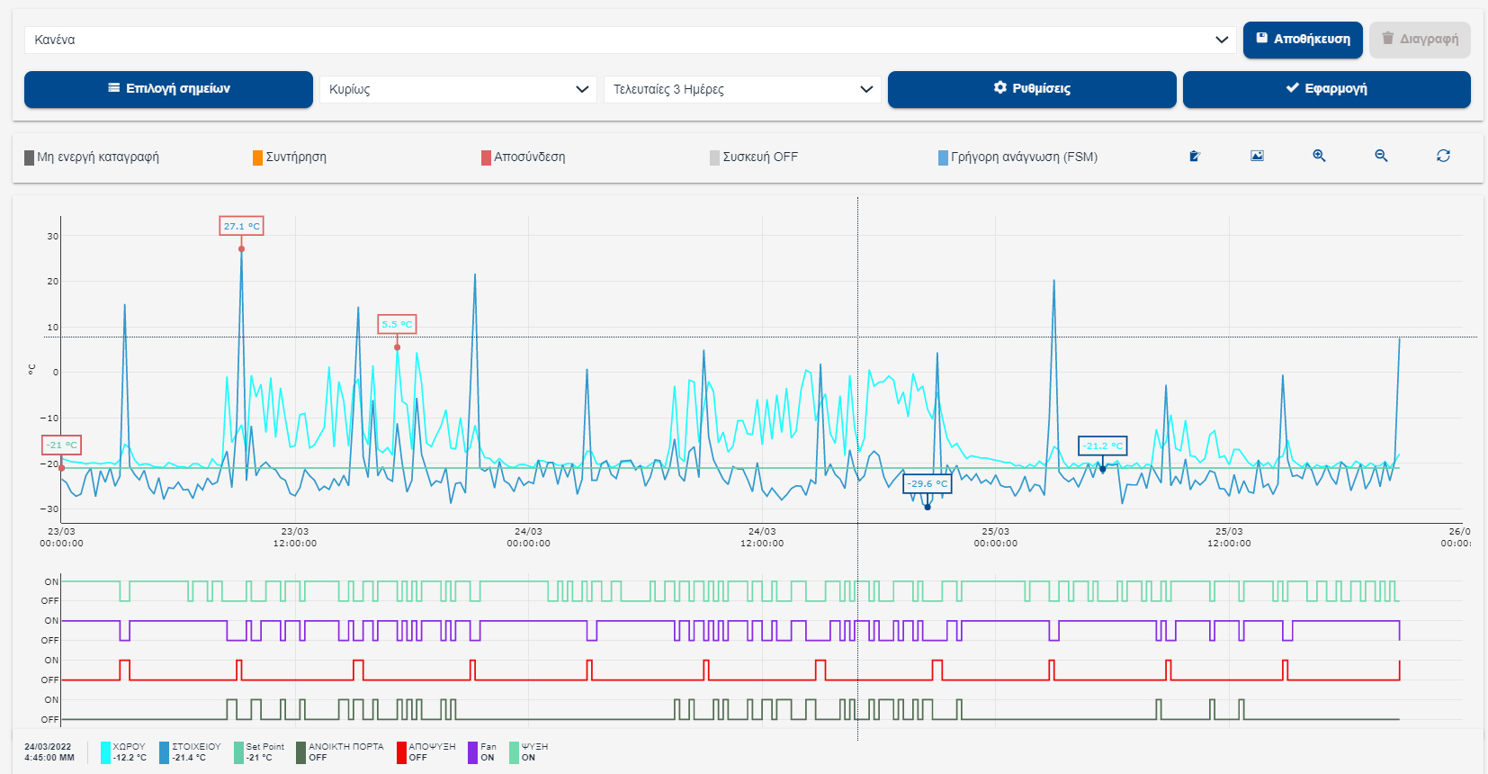1488x774 pixels.
Task: Click the ΨΥΞΗ light green swatch
Action: 514,752
